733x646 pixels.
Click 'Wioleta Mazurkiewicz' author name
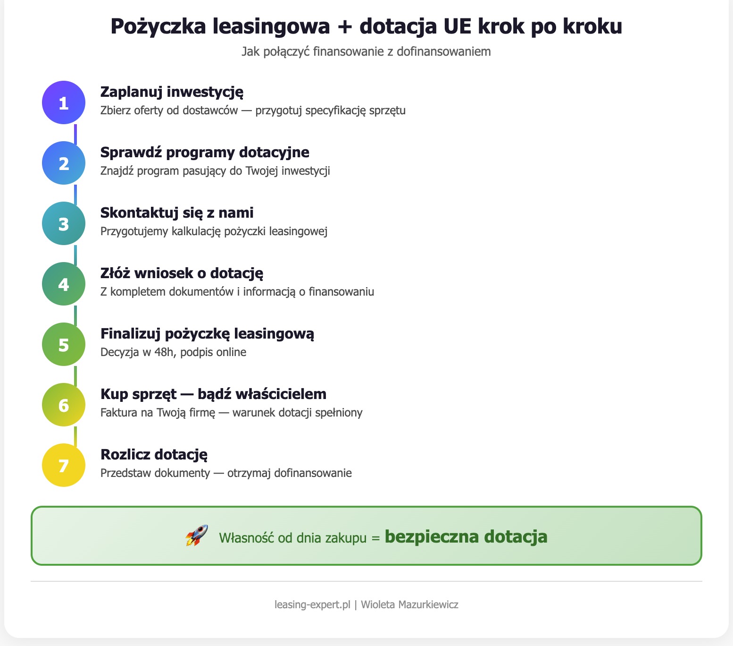(x=410, y=604)
